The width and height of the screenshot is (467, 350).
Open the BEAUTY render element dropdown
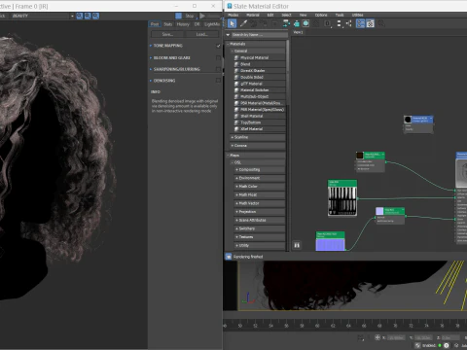[x=72, y=16]
